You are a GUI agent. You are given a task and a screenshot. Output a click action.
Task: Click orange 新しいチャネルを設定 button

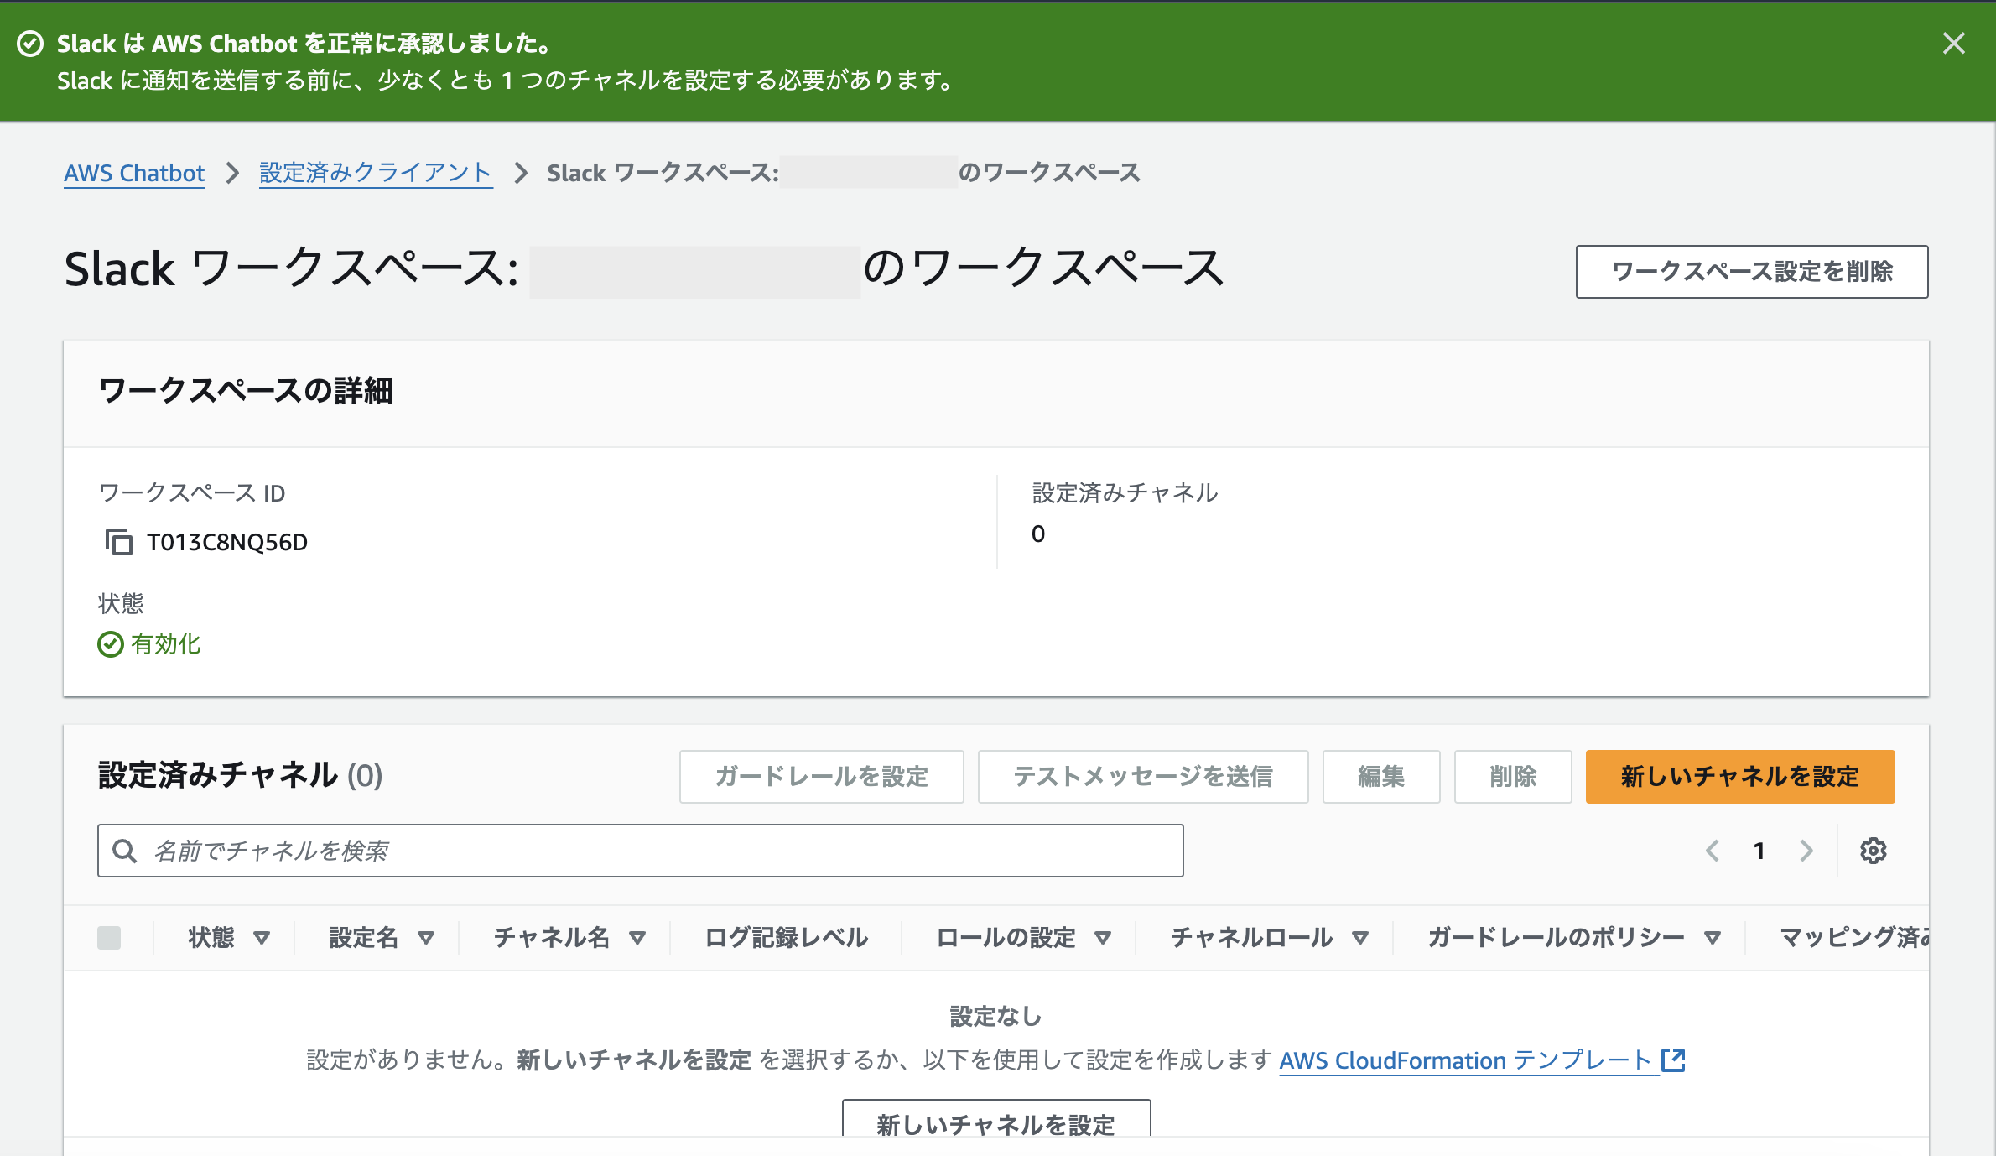1740,777
